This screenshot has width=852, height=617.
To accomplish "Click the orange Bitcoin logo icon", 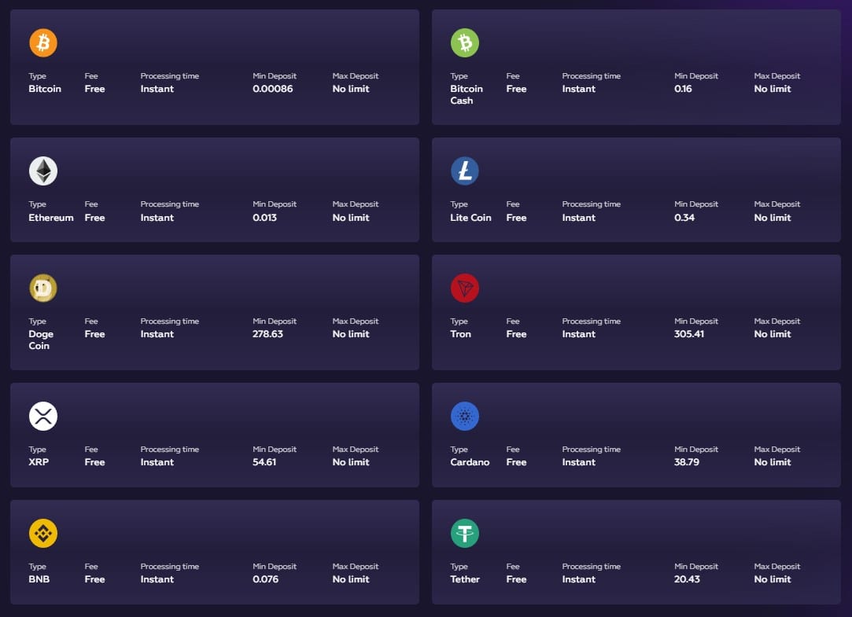I will point(43,42).
